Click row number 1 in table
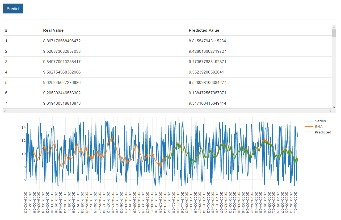Image resolution: width=341 pixels, height=220 pixels. pos(6,41)
